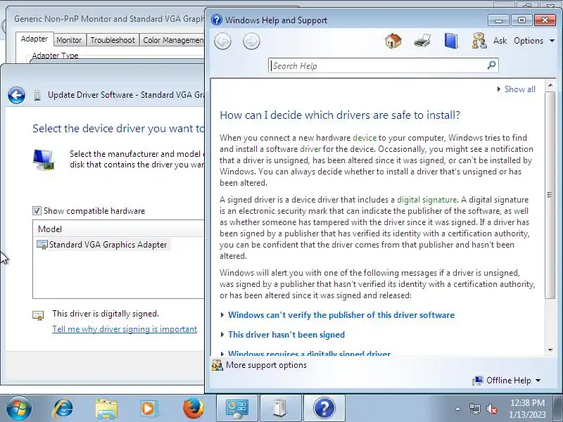
Task: Click the Ask label in Help toolbar
Action: [x=500, y=41]
